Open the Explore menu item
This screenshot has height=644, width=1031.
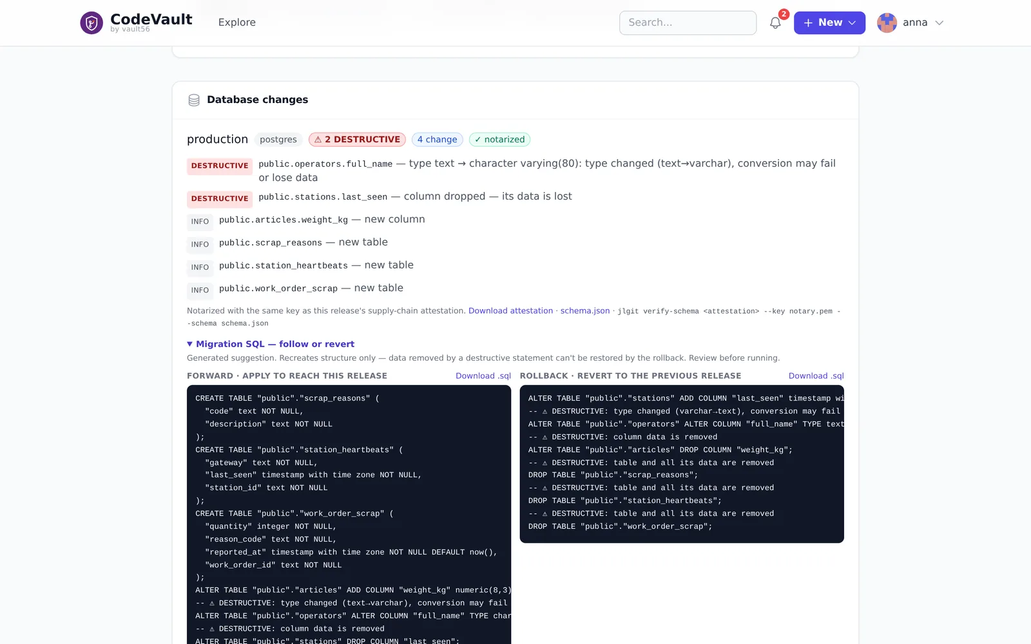click(x=237, y=23)
